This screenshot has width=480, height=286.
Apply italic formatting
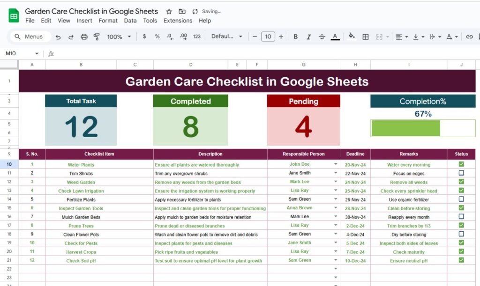tap(308, 36)
